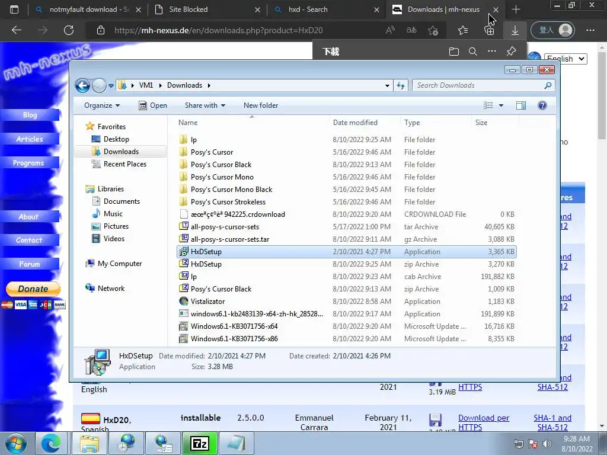Select HxDSetup application icon
This screenshot has width=607, height=455.
click(184, 251)
